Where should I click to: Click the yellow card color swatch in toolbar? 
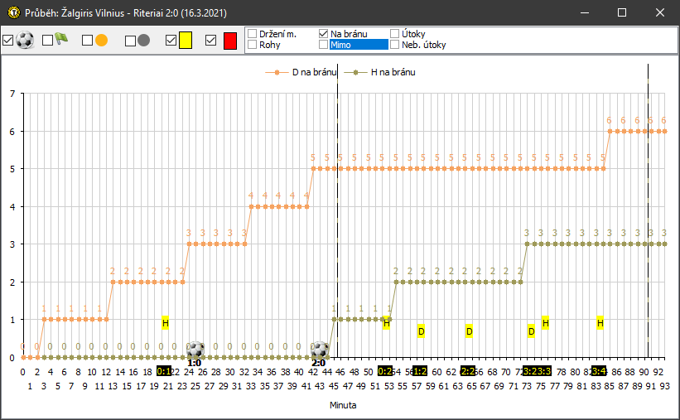point(186,40)
